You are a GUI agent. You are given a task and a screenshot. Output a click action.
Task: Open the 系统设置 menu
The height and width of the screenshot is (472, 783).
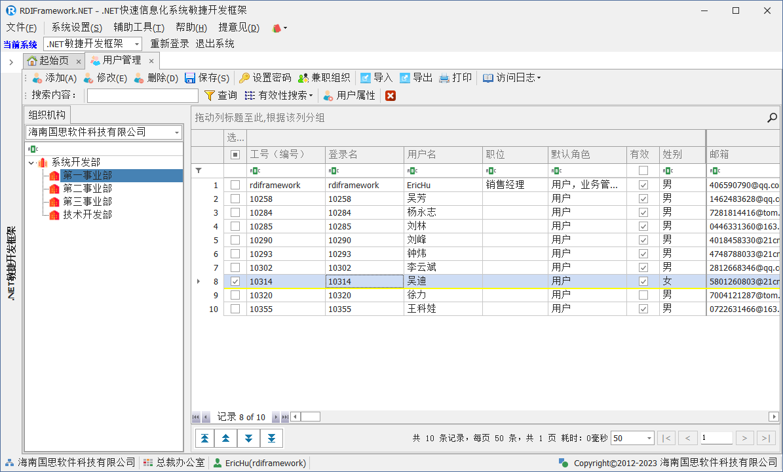(x=77, y=28)
